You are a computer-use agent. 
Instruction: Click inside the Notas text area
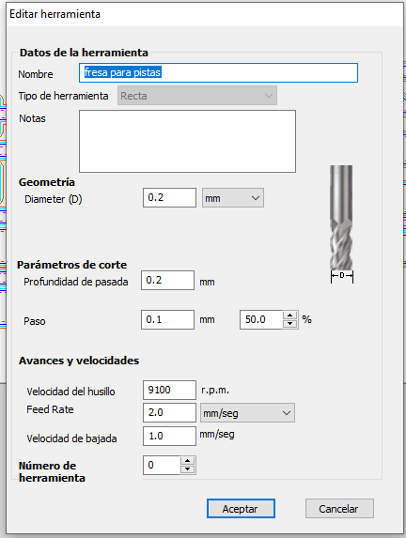pyautogui.click(x=187, y=141)
